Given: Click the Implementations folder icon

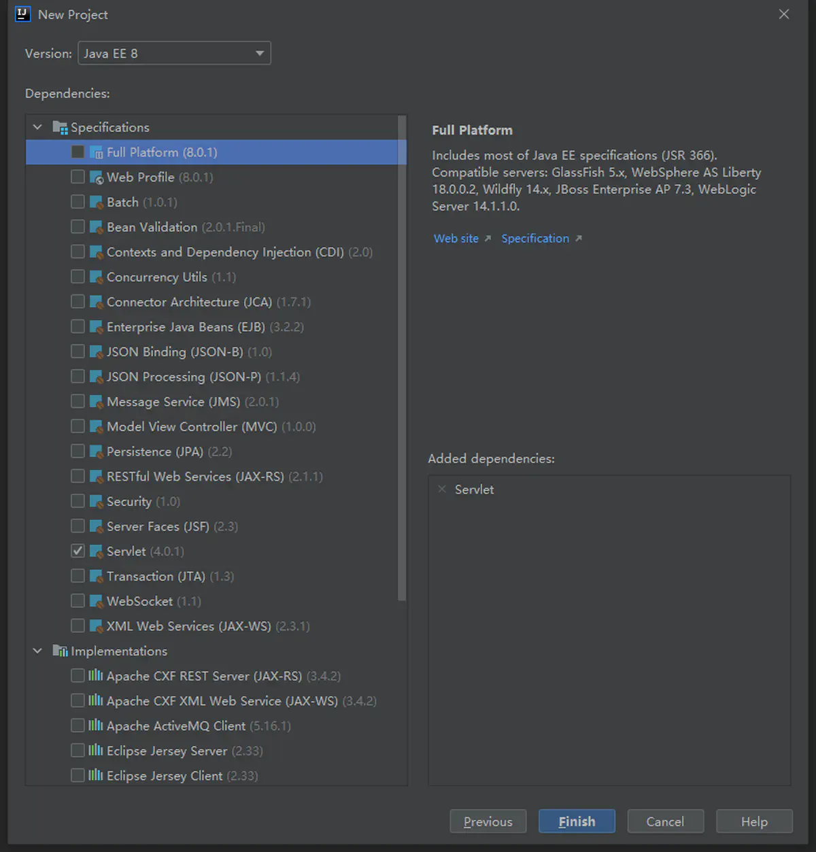Looking at the screenshot, I should (60, 651).
